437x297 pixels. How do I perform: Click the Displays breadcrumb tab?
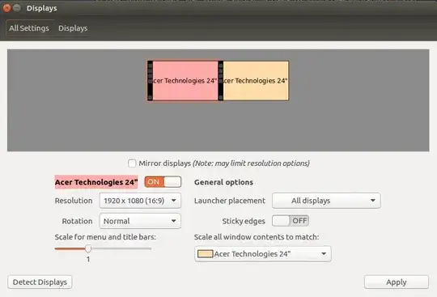click(x=73, y=28)
